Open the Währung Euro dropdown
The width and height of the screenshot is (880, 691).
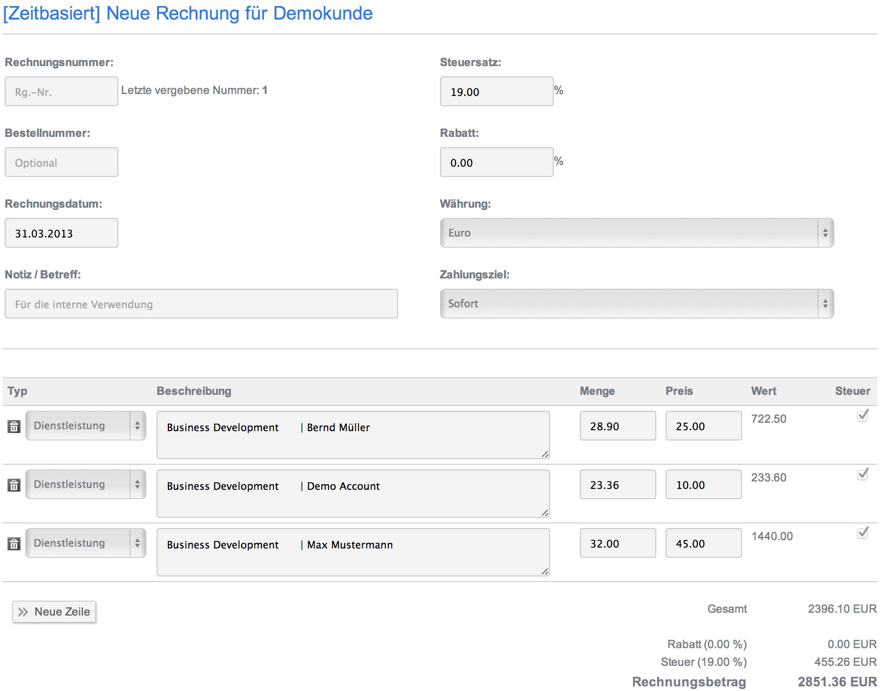click(636, 233)
